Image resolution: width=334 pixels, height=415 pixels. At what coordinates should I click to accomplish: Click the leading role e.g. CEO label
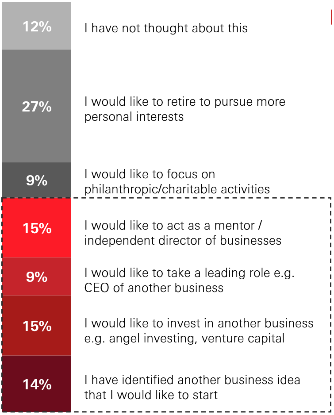click(x=189, y=281)
